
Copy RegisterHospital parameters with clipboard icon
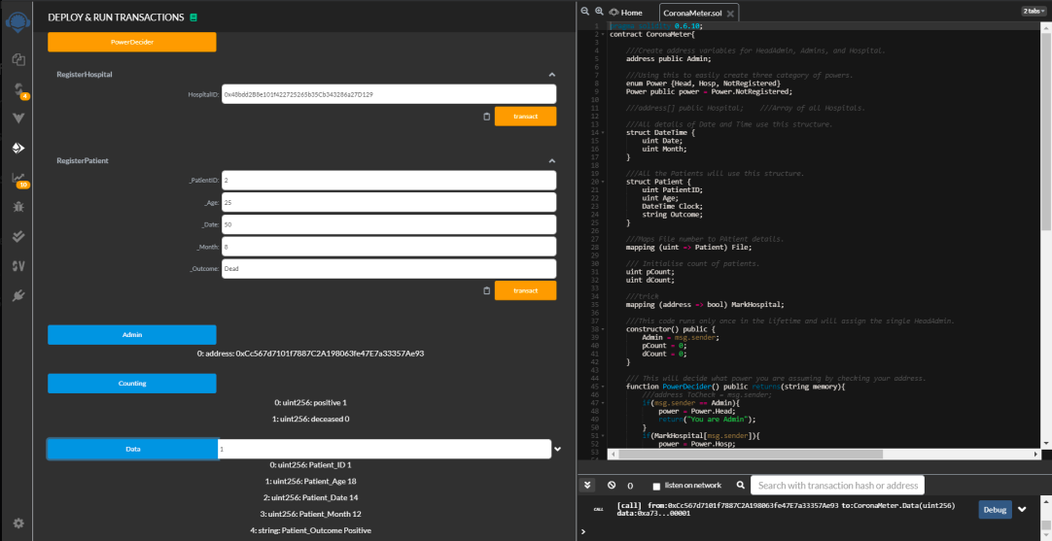click(x=486, y=117)
